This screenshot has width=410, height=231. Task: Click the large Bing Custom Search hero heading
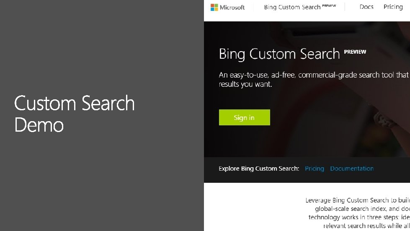coord(279,54)
